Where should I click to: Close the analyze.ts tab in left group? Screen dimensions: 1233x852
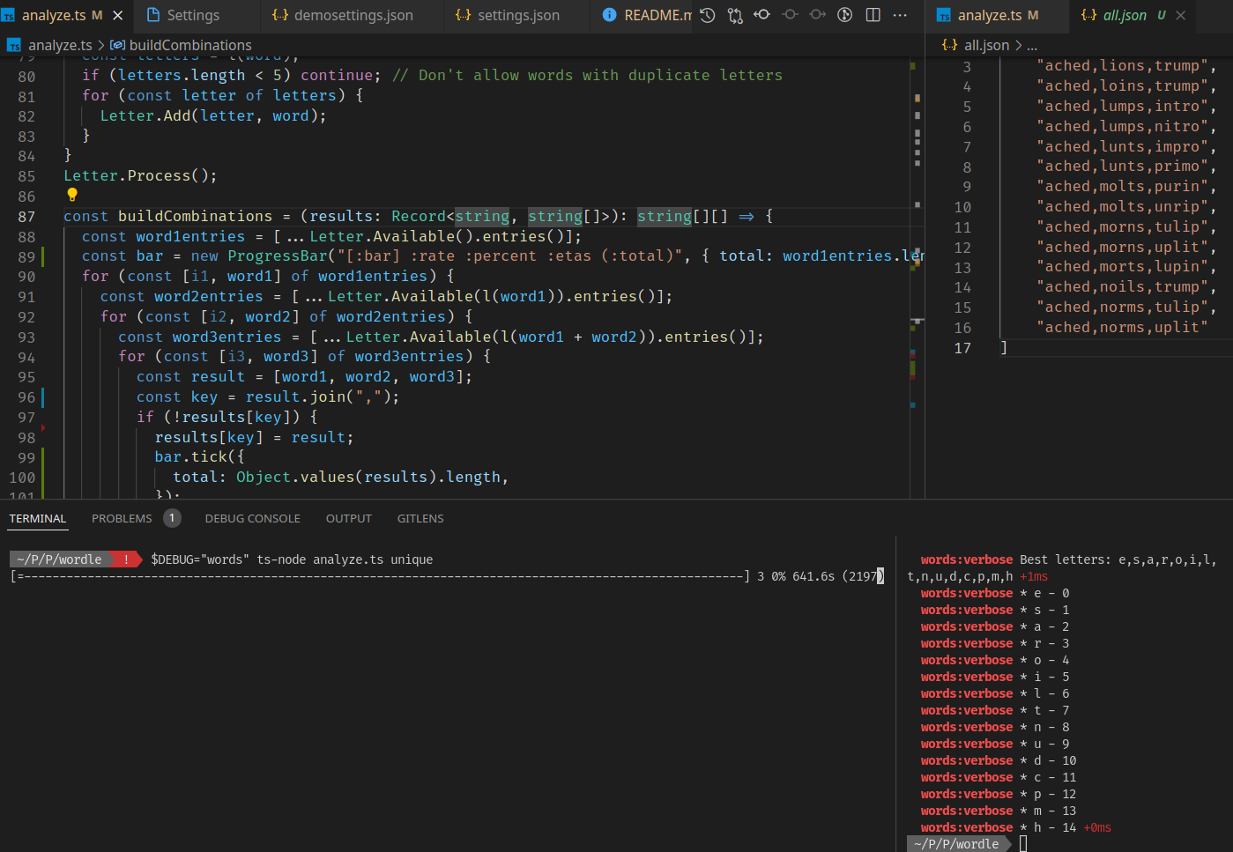coord(118,15)
